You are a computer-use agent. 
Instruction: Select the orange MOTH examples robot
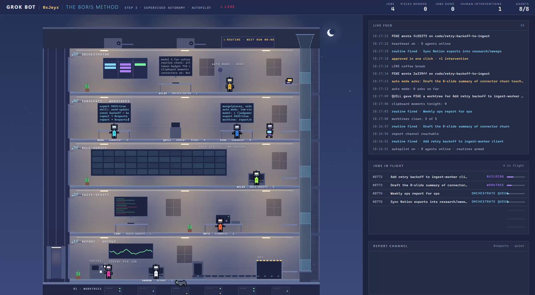point(220,225)
